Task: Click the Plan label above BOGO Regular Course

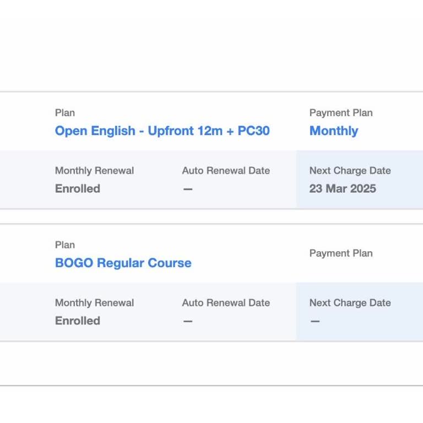Action: (x=65, y=245)
